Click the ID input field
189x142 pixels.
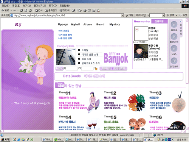coord(72,69)
